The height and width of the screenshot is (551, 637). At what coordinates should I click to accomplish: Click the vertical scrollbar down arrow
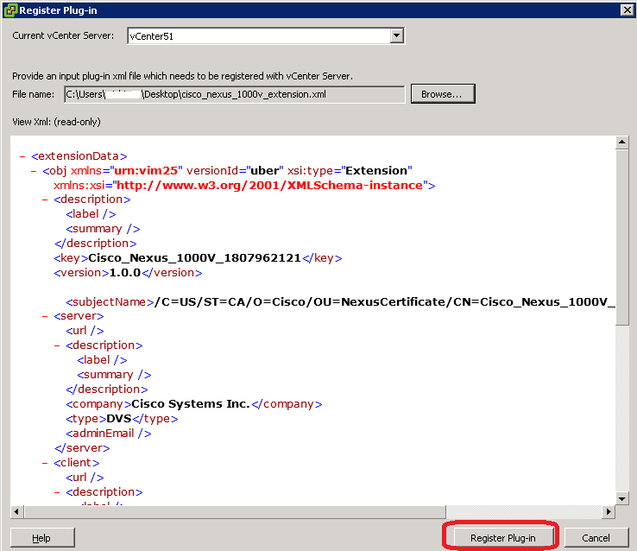click(622, 498)
